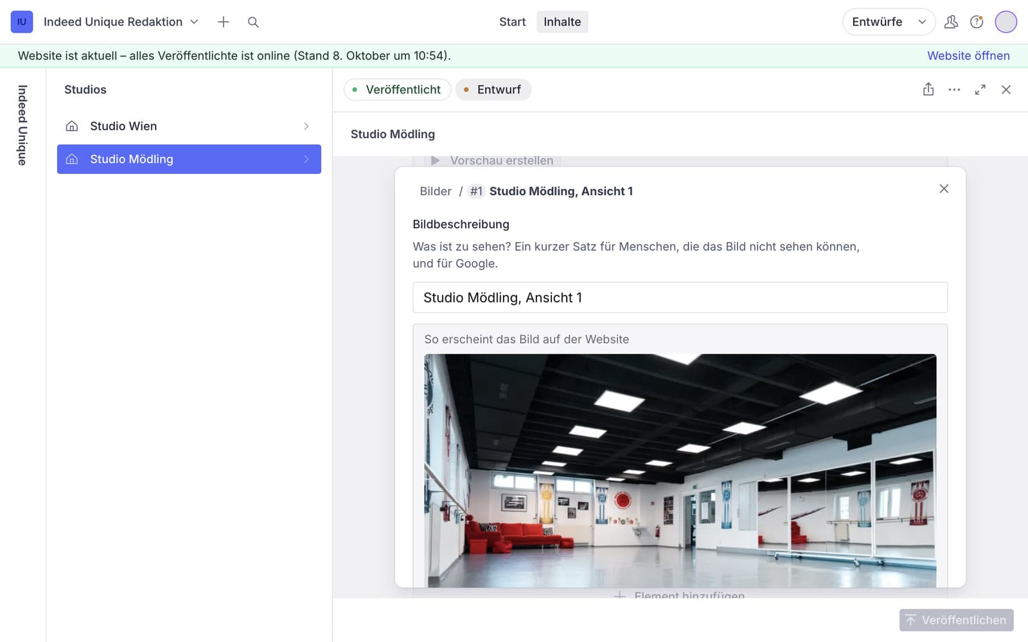
Task: Open the help question mark icon
Action: (x=977, y=22)
